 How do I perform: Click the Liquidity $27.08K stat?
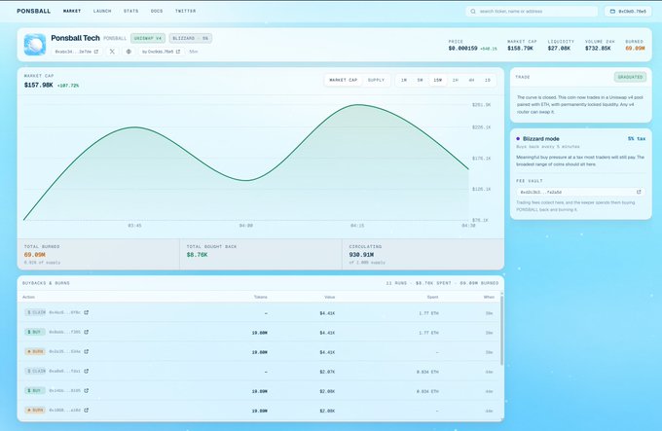click(561, 46)
